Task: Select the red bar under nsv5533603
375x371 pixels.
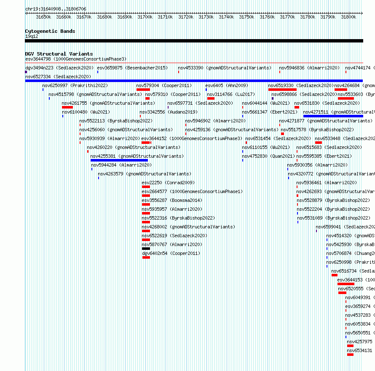Action: point(346,98)
